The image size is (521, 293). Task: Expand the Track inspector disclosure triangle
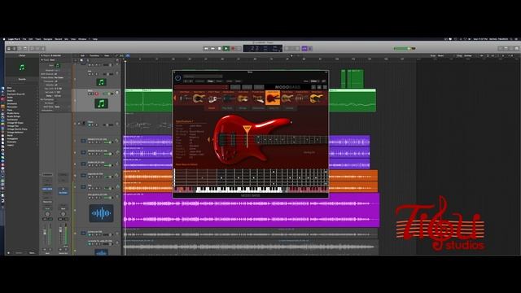[42, 59]
